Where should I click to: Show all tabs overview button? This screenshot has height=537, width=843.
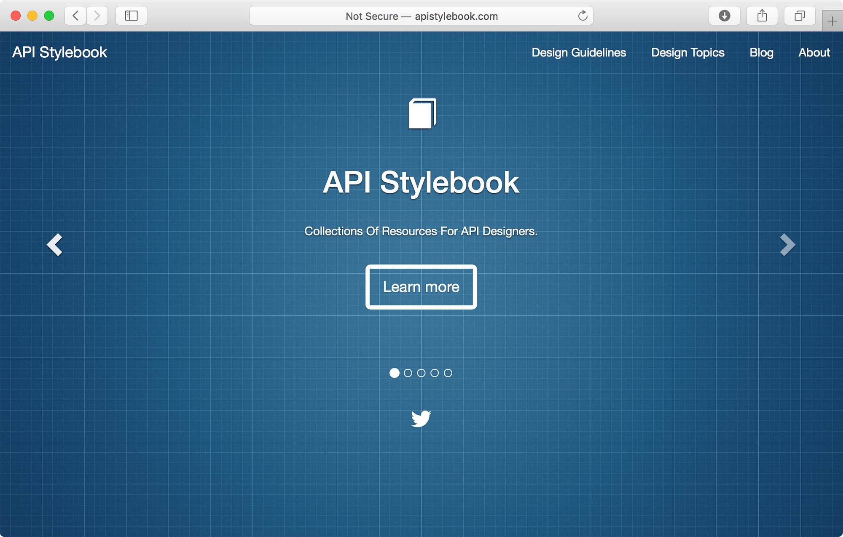[x=799, y=16]
